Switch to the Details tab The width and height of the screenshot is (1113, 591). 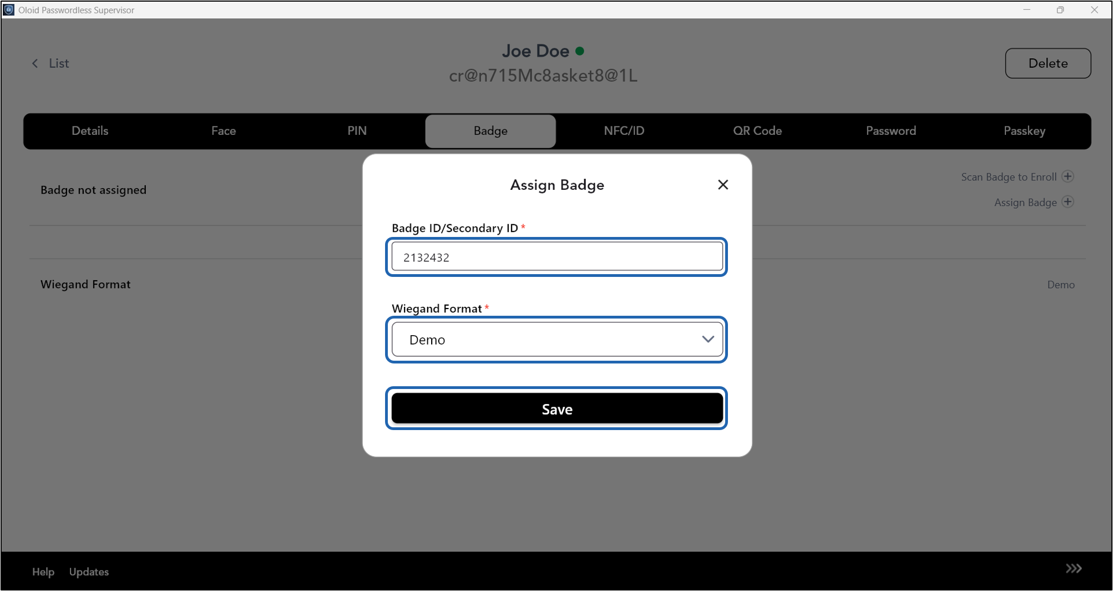click(90, 131)
